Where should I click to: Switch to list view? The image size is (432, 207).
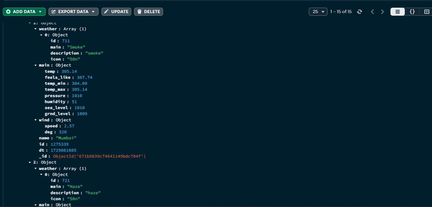click(x=398, y=12)
